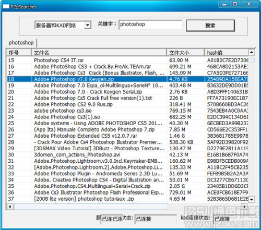Select Adobe Photoshop Cs5 Crack Full free version(1).txt
Screen dimensions: 261x230
tap(127, 98)
